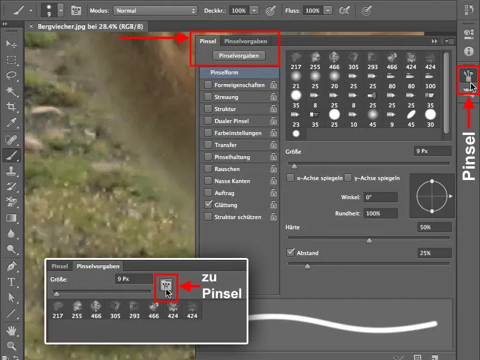Enable Dualer Pinsel checkbox
480x360 pixels.
[x=208, y=121]
